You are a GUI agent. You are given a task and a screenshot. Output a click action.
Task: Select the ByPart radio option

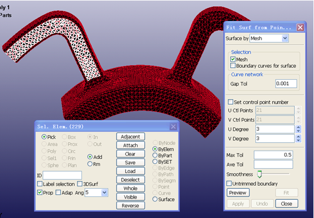click(155, 155)
